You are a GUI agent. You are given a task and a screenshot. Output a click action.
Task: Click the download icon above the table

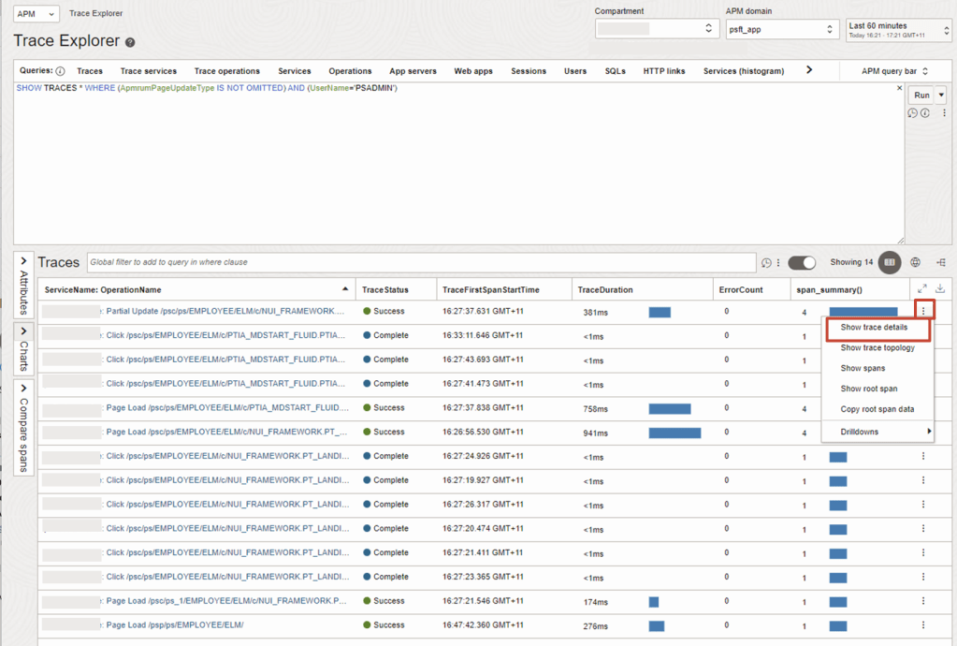[940, 289]
